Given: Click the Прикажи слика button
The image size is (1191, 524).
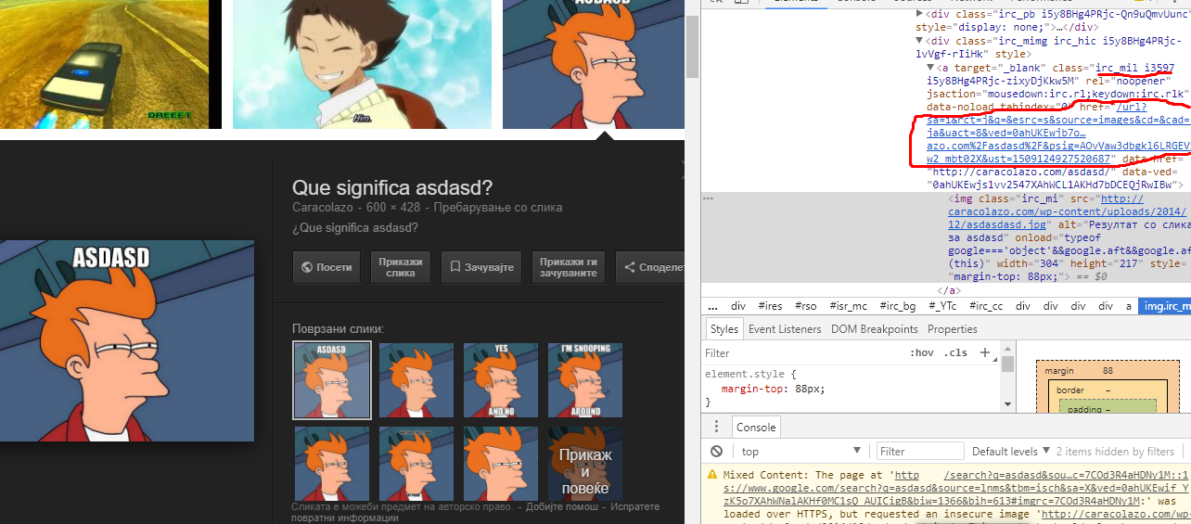Looking at the screenshot, I should 401,267.
